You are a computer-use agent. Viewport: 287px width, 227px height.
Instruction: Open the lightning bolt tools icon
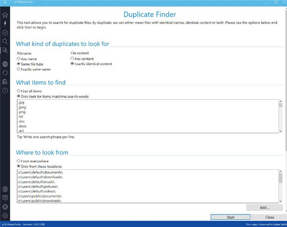[x=5, y=23]
